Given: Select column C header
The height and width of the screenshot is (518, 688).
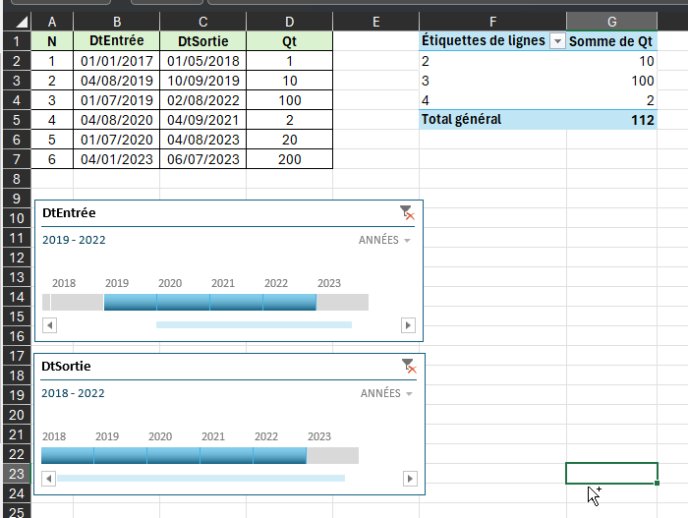Looking at the screenshot, I should (203, 22).
